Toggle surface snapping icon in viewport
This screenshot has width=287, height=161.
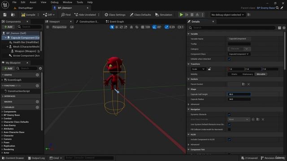[x=137, y=27]
